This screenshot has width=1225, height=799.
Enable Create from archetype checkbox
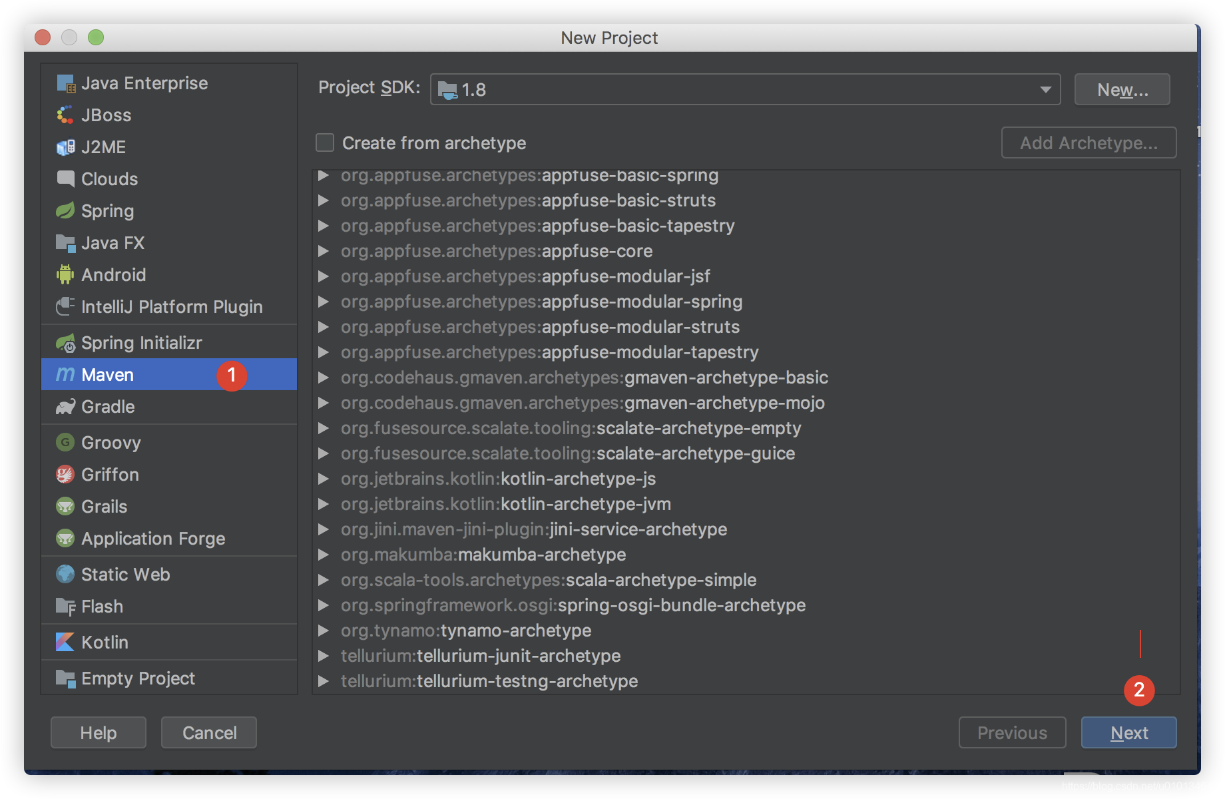click(x=325, y=143)
